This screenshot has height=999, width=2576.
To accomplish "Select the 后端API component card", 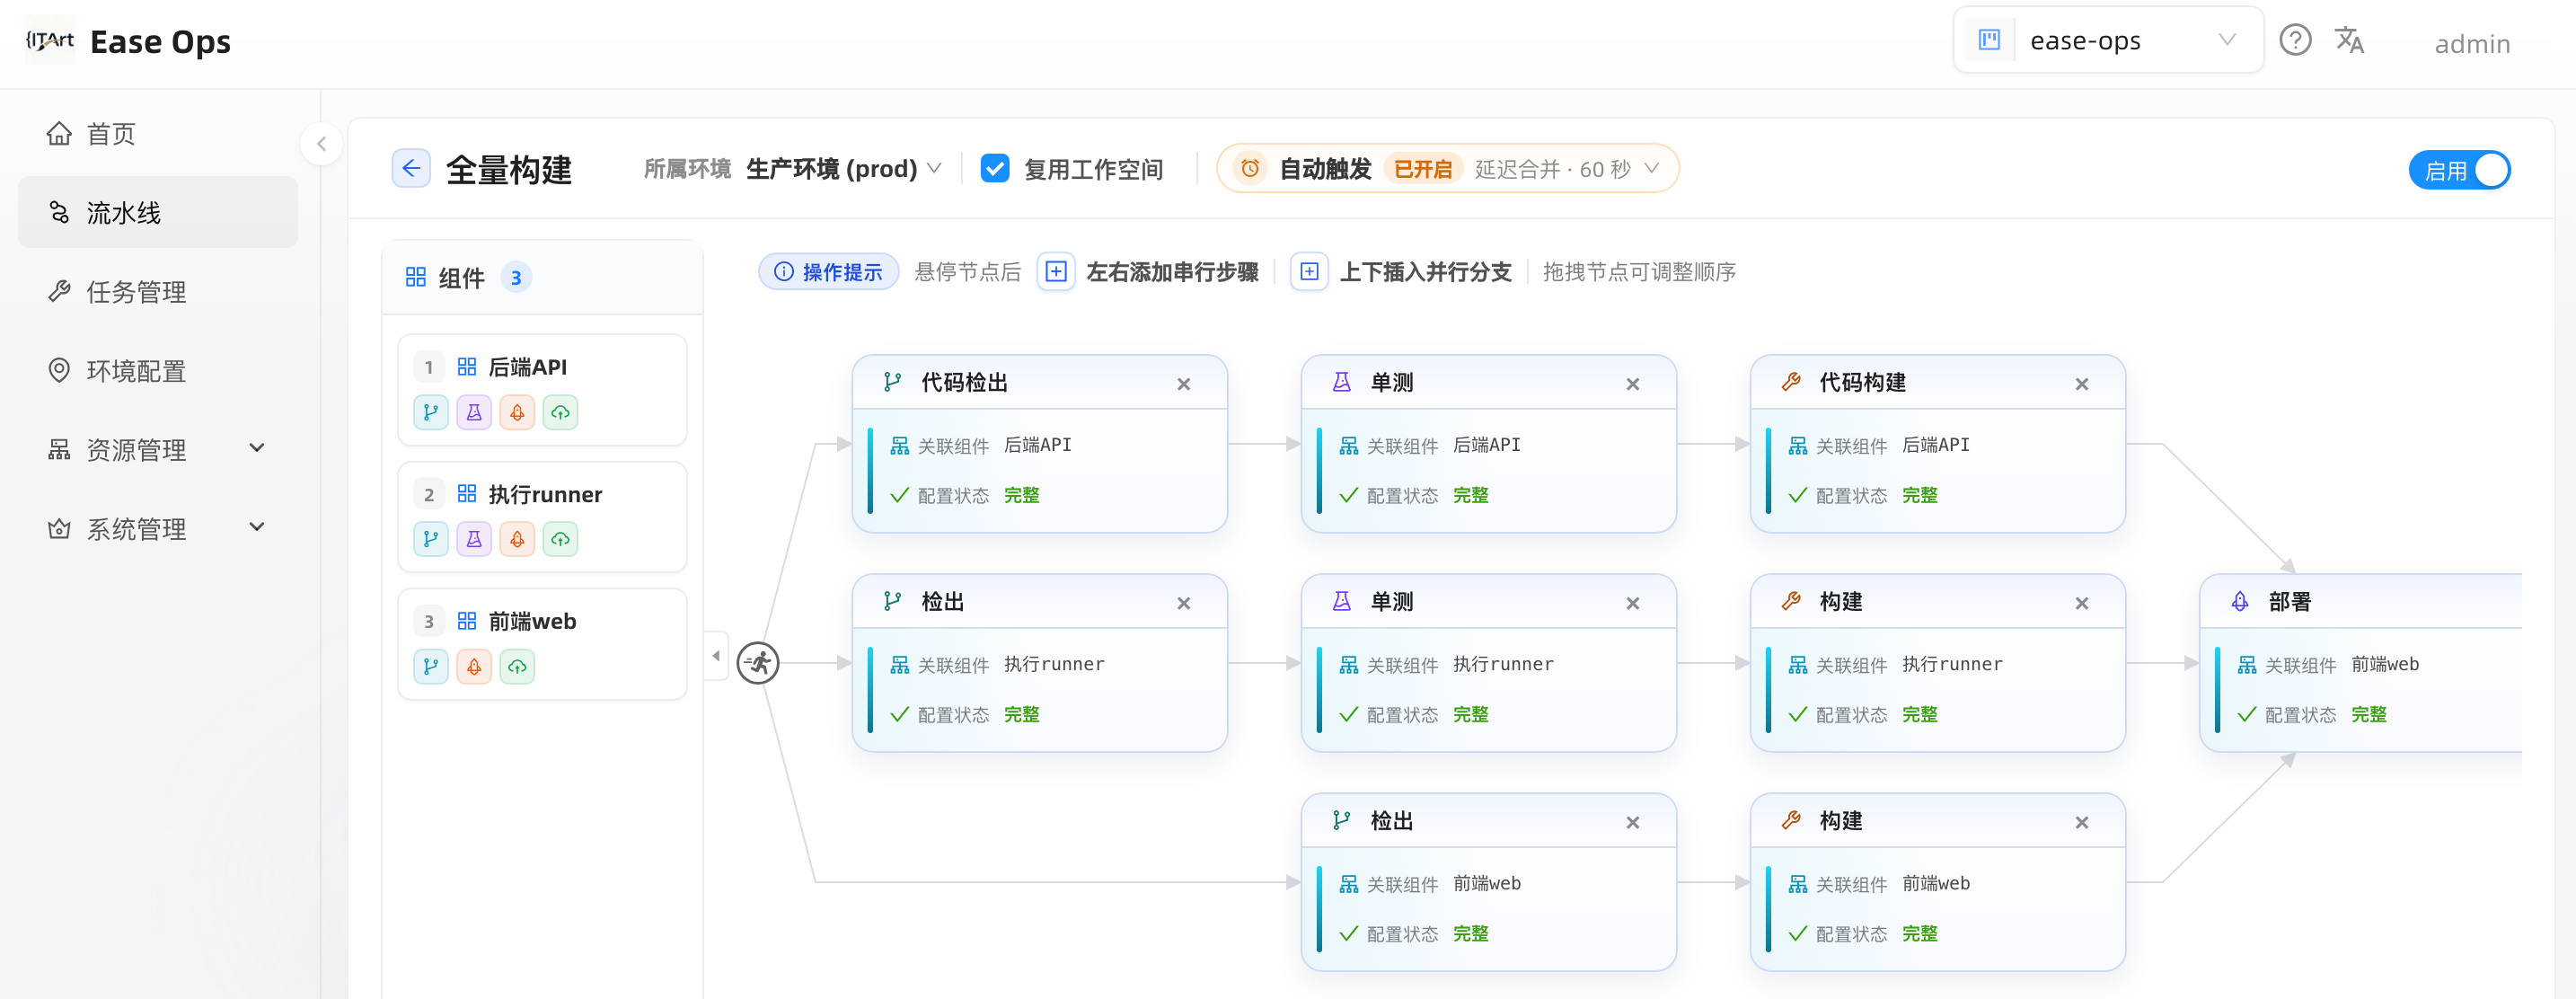I will point(542,389).
